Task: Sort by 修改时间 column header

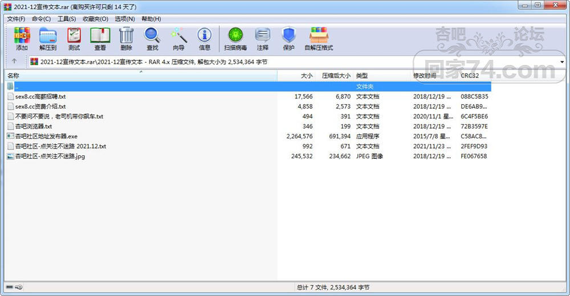Action: pyautogui.click(x=434, y=76)
